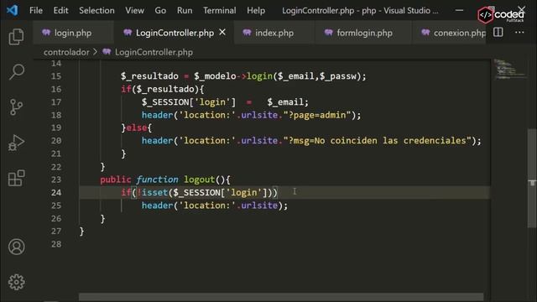537x302 pixels.
Task: Click '?page=admin' string on line 18
Action: (317, 115)
